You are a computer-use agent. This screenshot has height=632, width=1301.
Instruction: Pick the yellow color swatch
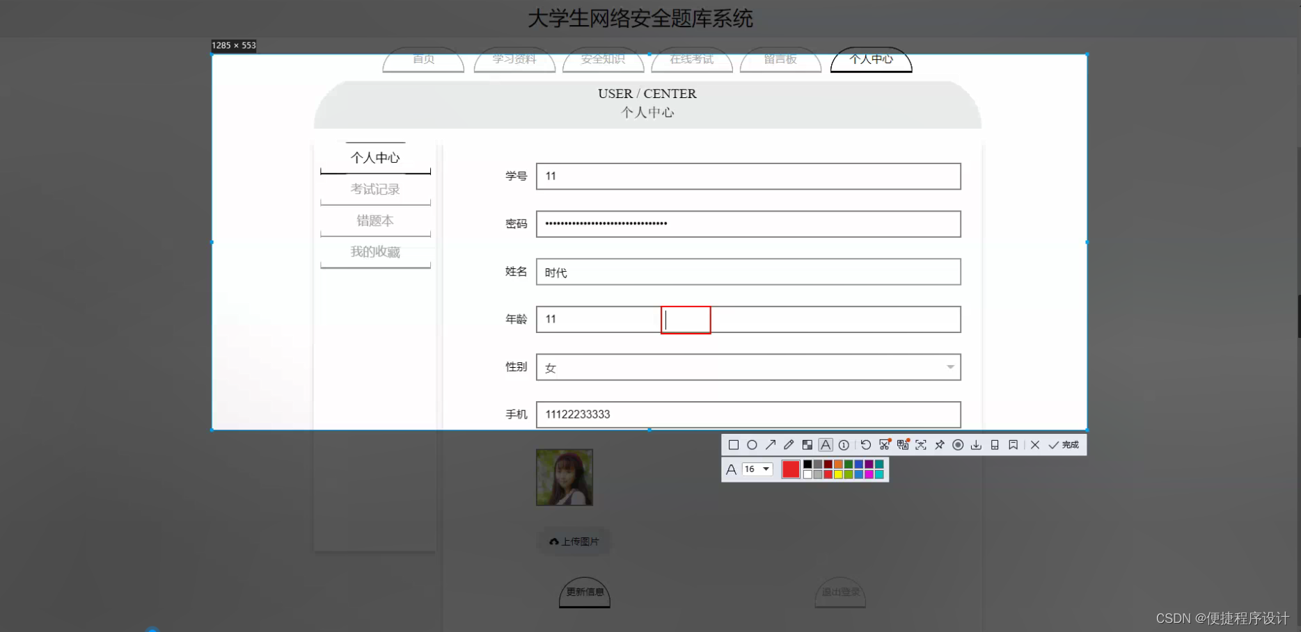tap(838, 473)
